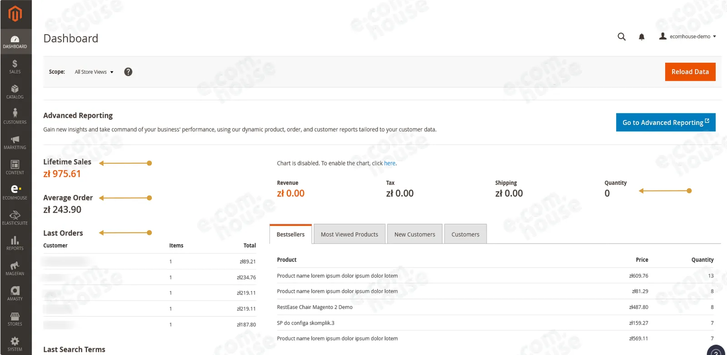Open the Amasty sidebar menu
Viewport: 727px width, 355px height.
click(x=15, y=294)
